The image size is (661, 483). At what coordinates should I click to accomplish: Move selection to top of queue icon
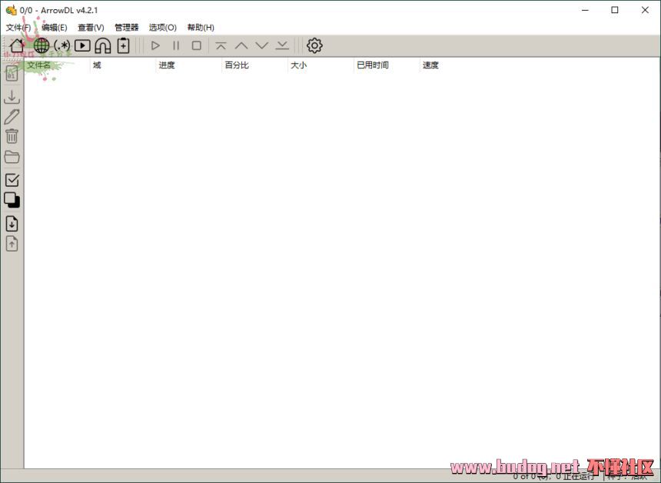pyautogui.click(x=221, y=45)
